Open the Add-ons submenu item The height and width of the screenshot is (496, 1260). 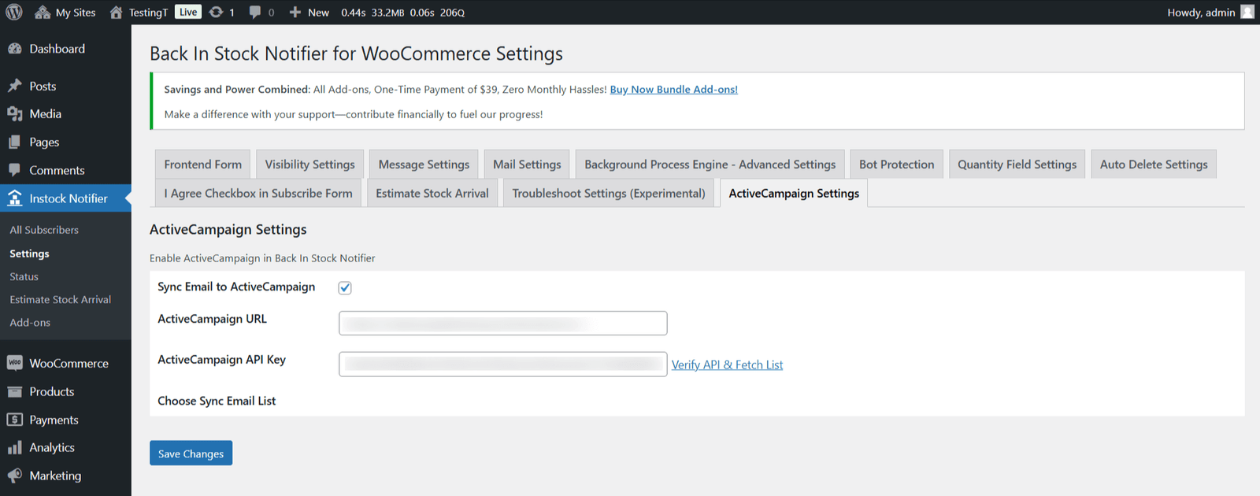coord(30,322)
